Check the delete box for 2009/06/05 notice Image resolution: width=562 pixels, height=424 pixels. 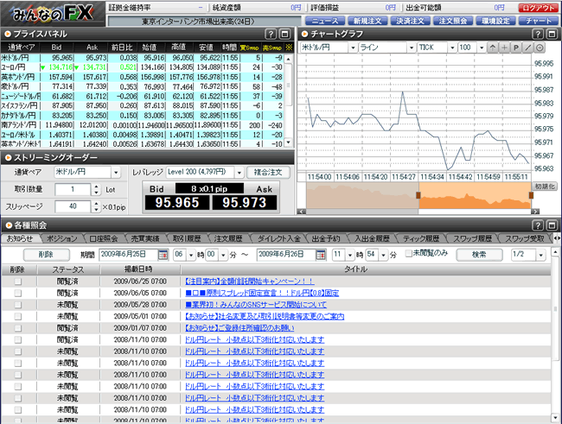(17, 294)
